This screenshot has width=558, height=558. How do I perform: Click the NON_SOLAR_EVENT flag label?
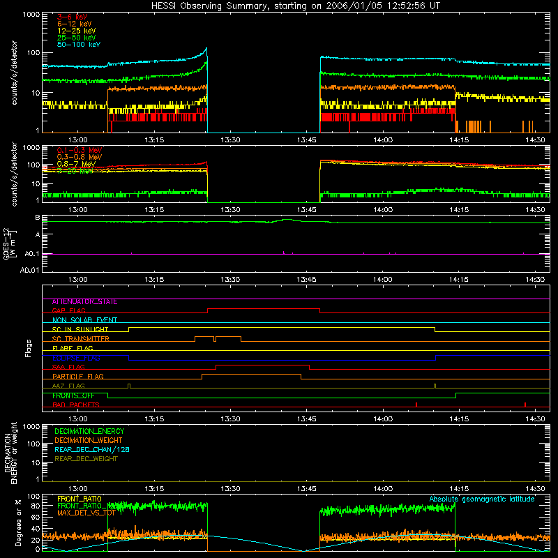[x=84, y=320]
